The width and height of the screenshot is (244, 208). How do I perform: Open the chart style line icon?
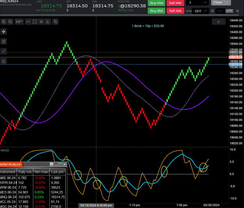(28, 21)
